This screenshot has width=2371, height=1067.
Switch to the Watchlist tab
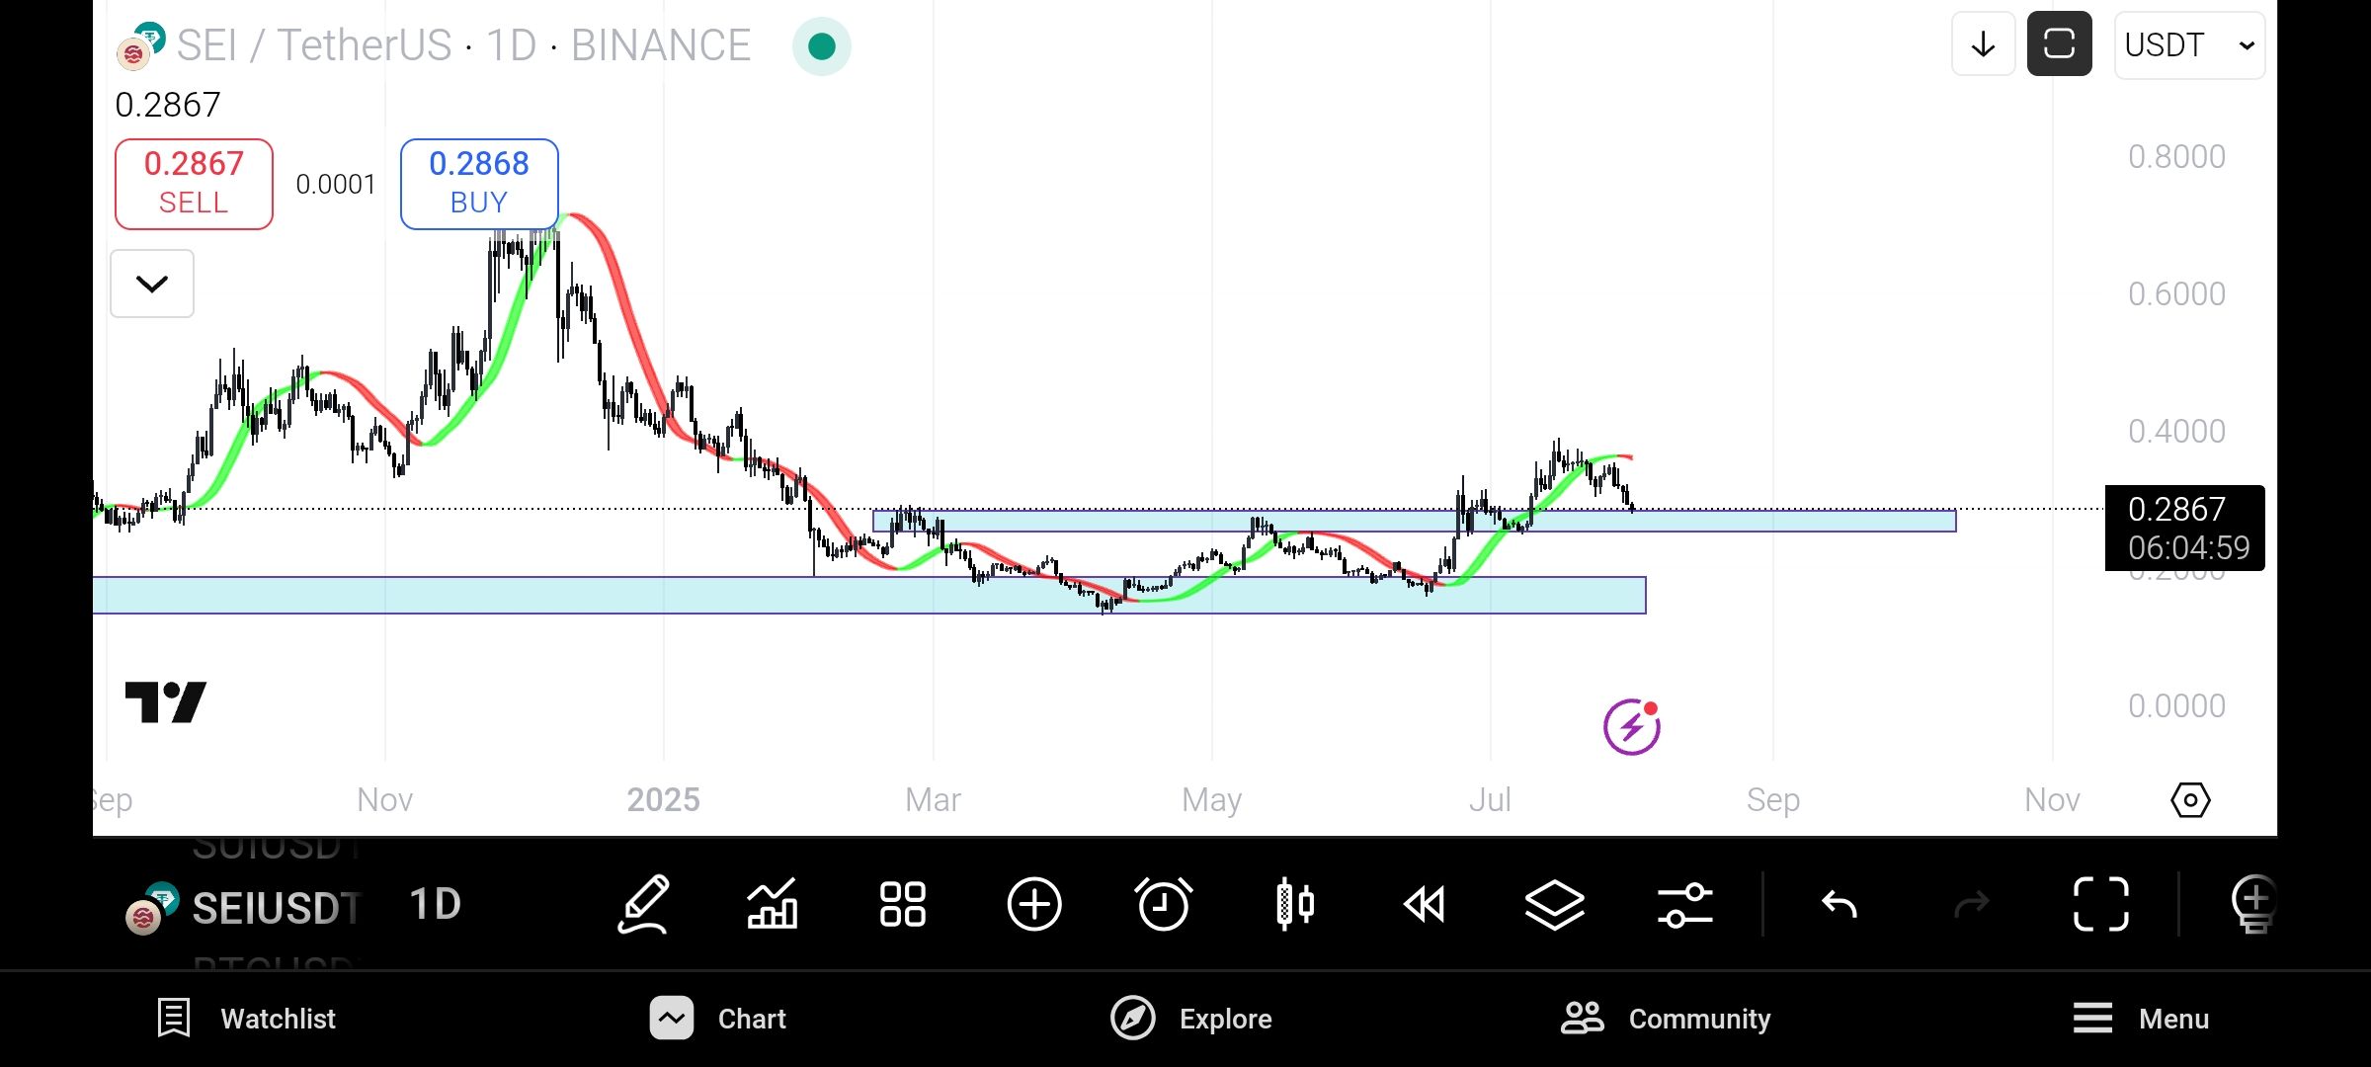247,1019
